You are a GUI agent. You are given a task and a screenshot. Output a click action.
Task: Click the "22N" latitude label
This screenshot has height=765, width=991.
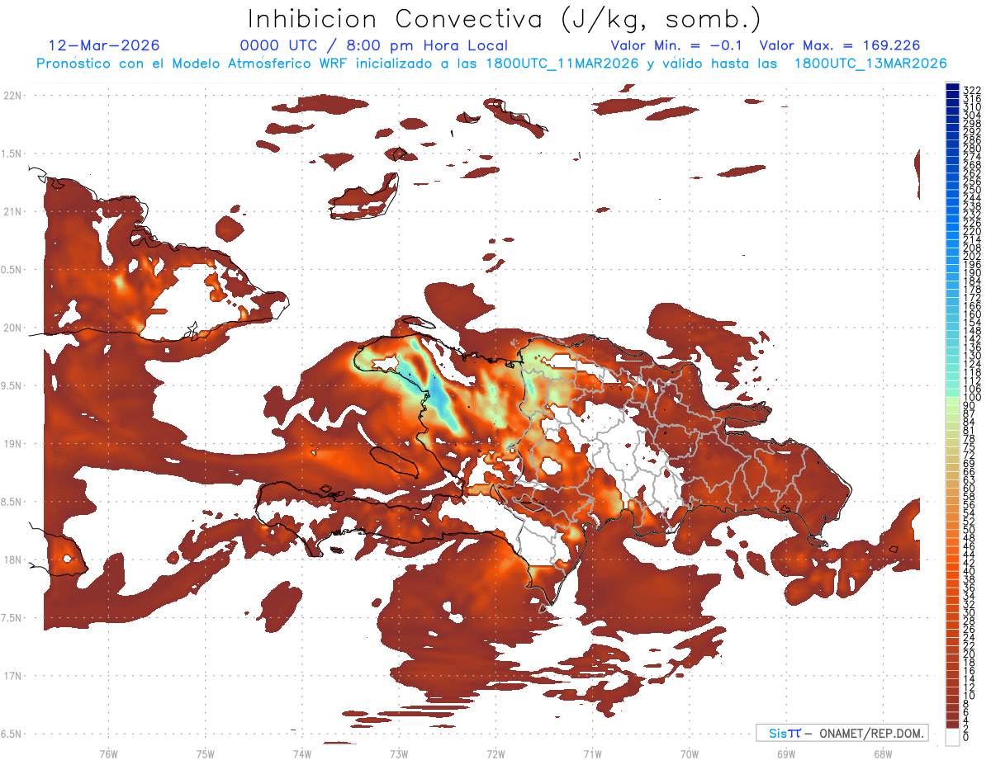[x=13, y=96]
